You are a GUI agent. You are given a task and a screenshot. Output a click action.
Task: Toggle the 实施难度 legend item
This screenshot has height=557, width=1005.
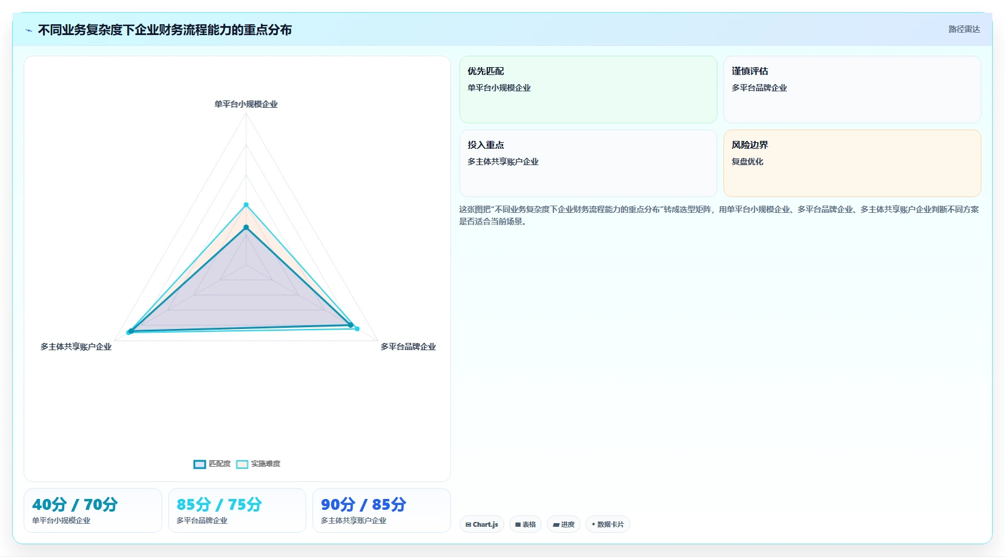click(259, 464)
